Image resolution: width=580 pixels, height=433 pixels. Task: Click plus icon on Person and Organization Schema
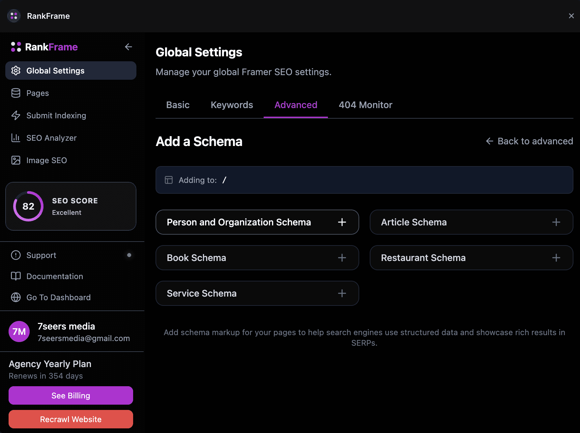coord(342,222)
